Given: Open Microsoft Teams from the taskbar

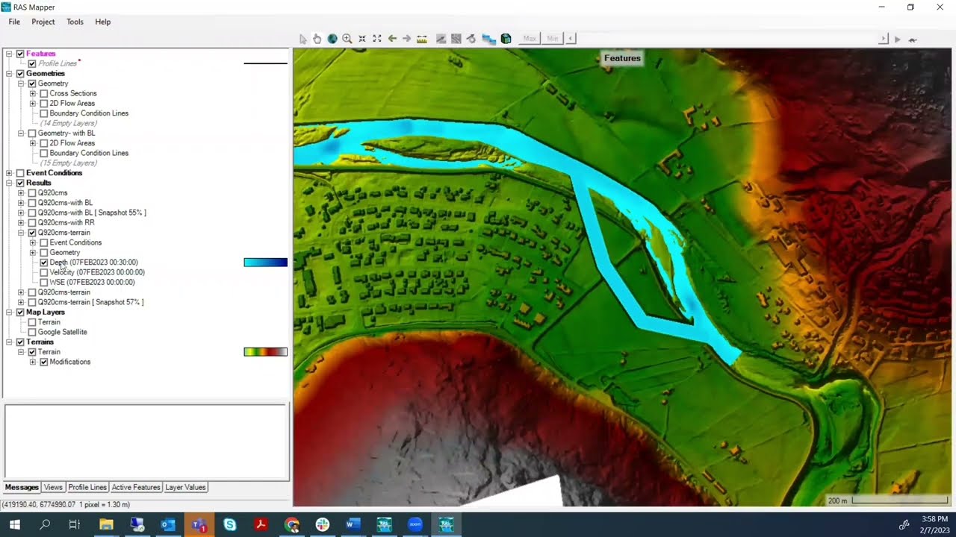Looking at the screenshot, I should click(199, 525).
